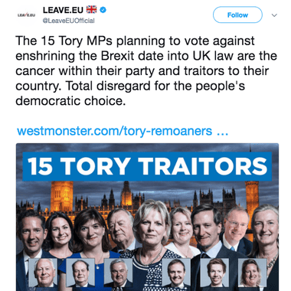Select third inset portrait in bottom row
The width and height of the screenshot is (291, 291).
(119, 273)
